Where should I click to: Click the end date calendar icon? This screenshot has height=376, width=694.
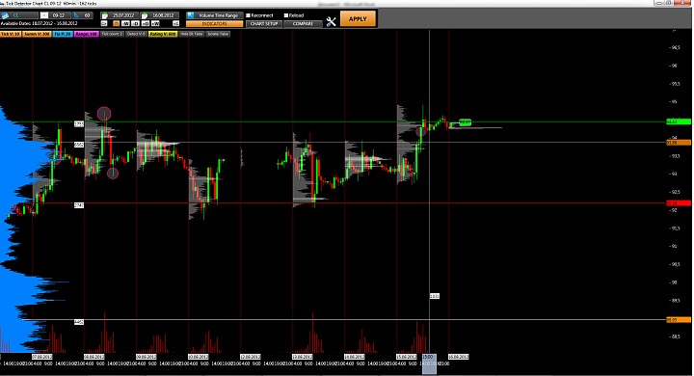(x=144, y=15)
